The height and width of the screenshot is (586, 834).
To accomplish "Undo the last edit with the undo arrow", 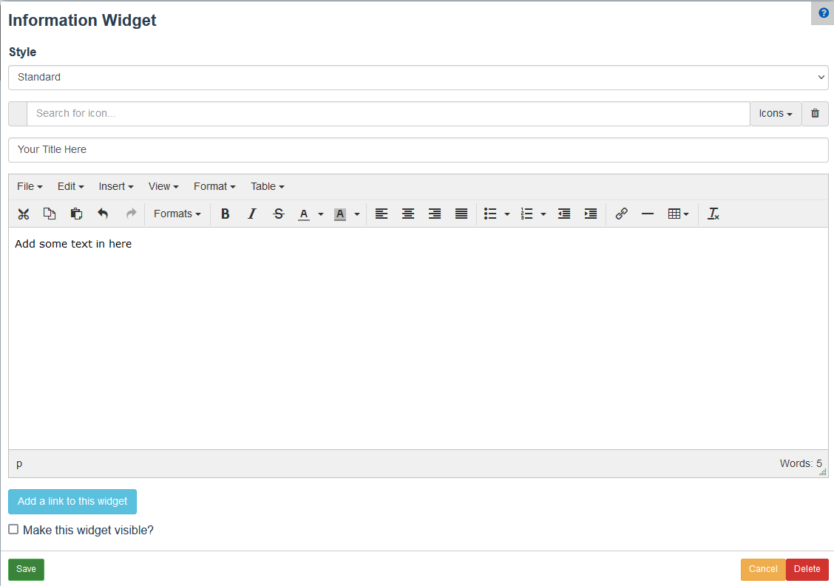I will point(104,214).
